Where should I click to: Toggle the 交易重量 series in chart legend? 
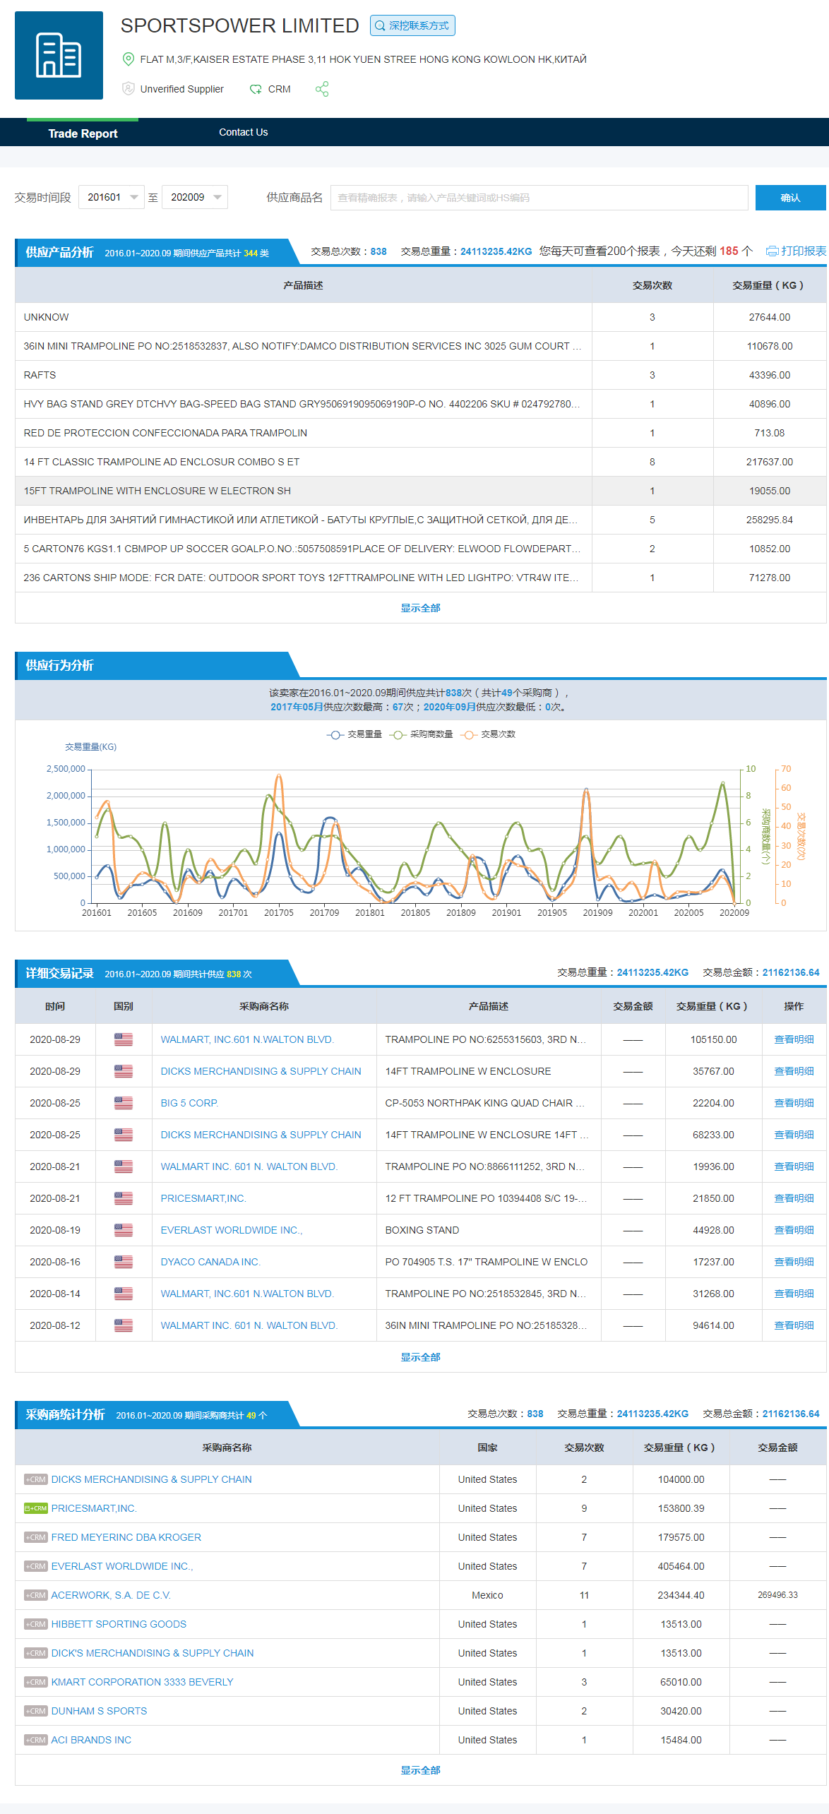[x=354, y=734]
